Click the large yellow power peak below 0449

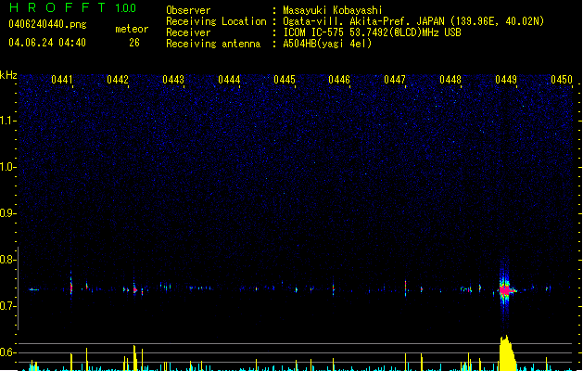tap(507, 353)
